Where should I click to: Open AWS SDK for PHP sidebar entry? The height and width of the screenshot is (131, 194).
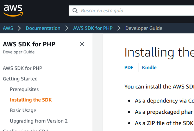click(x=23, y=68)
